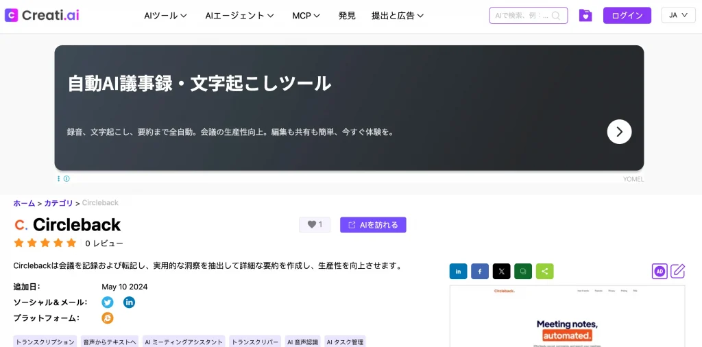Image resolution: width=702 pixels, height=347 pixels.
Task: Click the edit pencil icon
Action: (678, 271)
